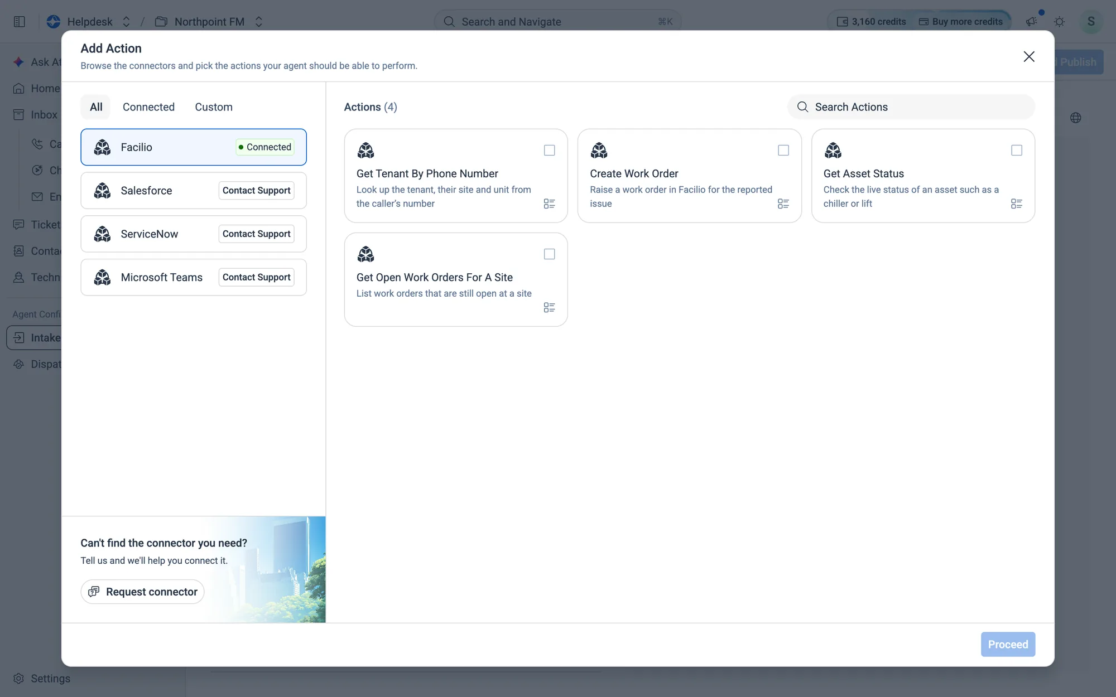The width and height of the screenshot is (1116, 697).
Task: Close the Add Action dialog
Action: (x=1029, y=56)
